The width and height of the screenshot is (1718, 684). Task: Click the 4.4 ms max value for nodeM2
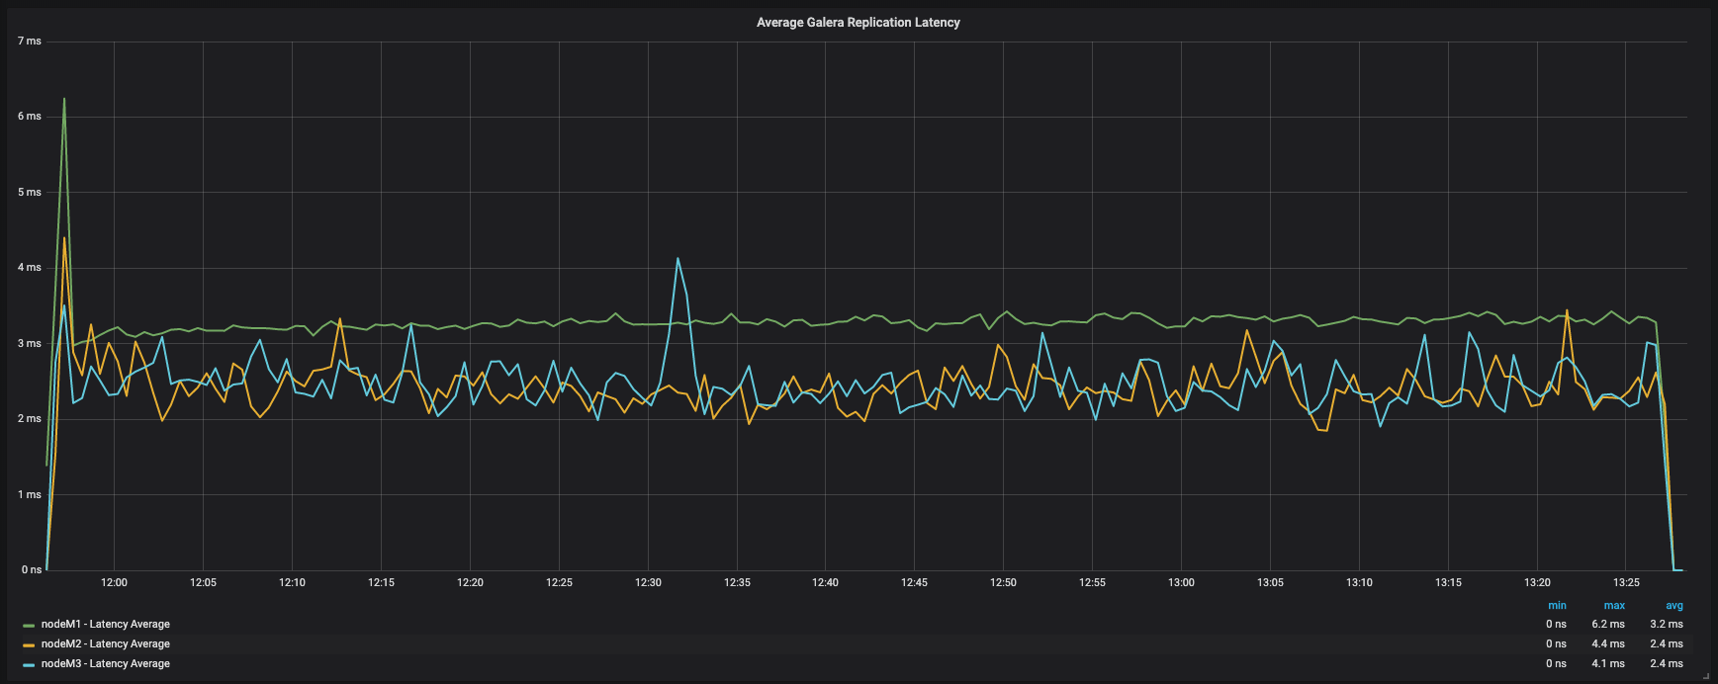tap(1607, 644)
